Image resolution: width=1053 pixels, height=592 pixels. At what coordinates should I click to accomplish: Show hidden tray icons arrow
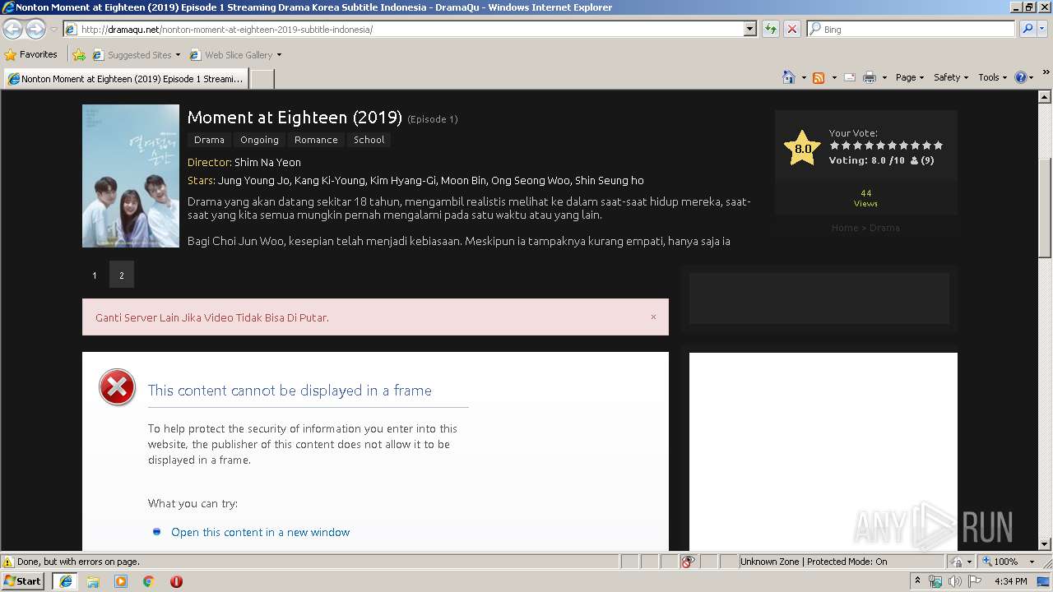click(x=918, y=581)
